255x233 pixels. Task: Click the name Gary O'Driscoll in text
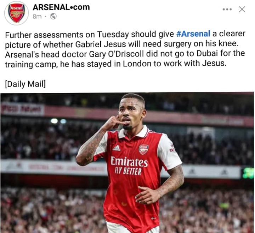117,54
